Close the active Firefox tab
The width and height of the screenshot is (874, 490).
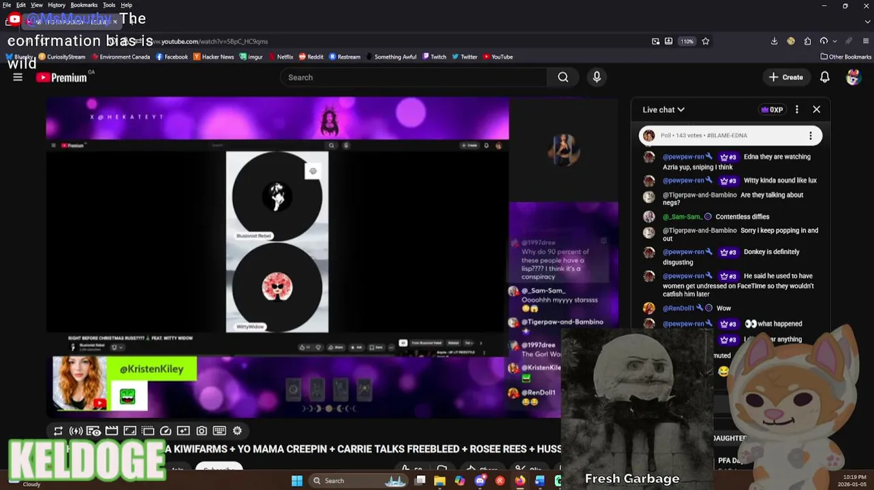pyautogui.click(x=114, y=22)
